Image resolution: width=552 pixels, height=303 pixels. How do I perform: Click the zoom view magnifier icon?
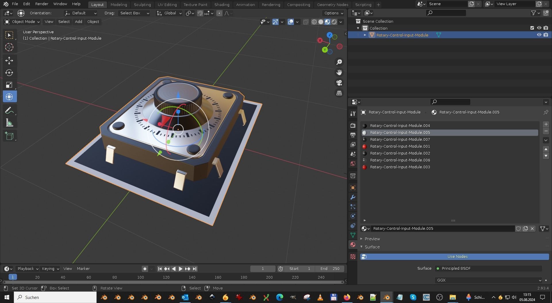click(x=339, y=62)
